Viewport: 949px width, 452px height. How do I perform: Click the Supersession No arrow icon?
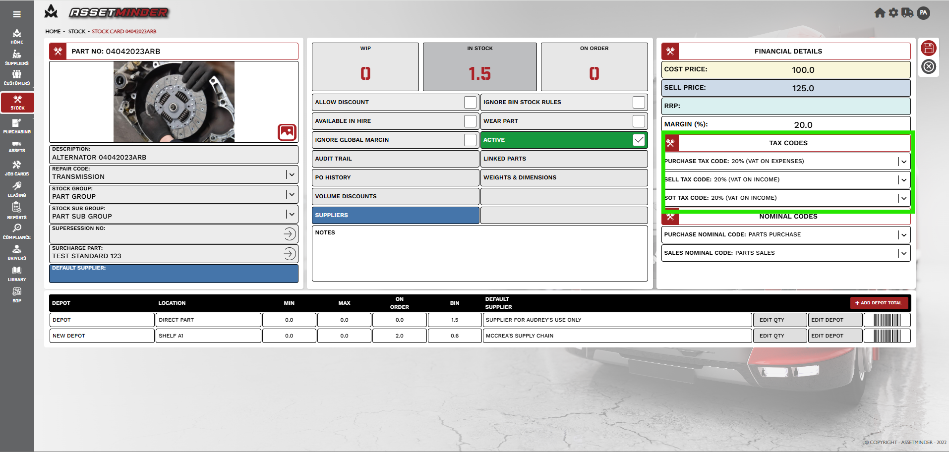pos(290,234)
